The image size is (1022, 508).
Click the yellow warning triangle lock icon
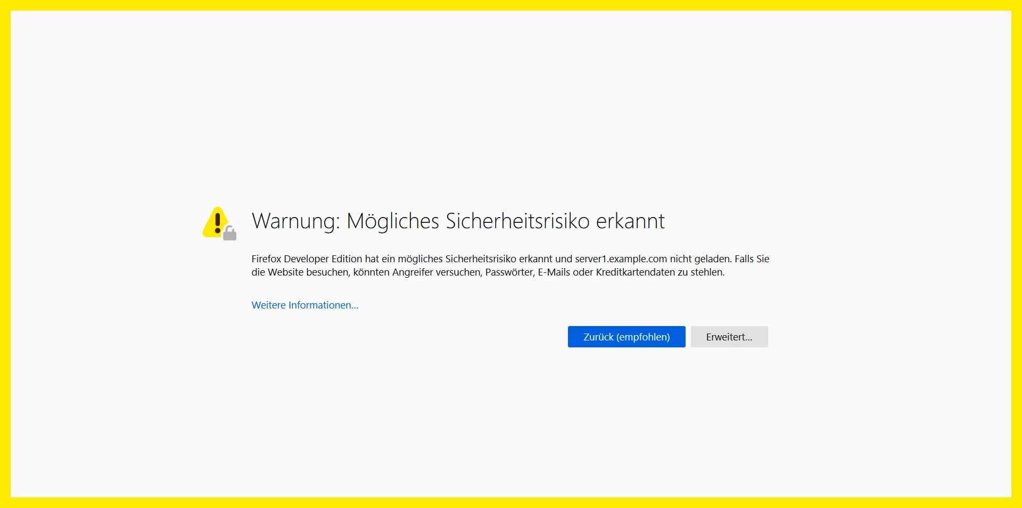tap(219, 223)
